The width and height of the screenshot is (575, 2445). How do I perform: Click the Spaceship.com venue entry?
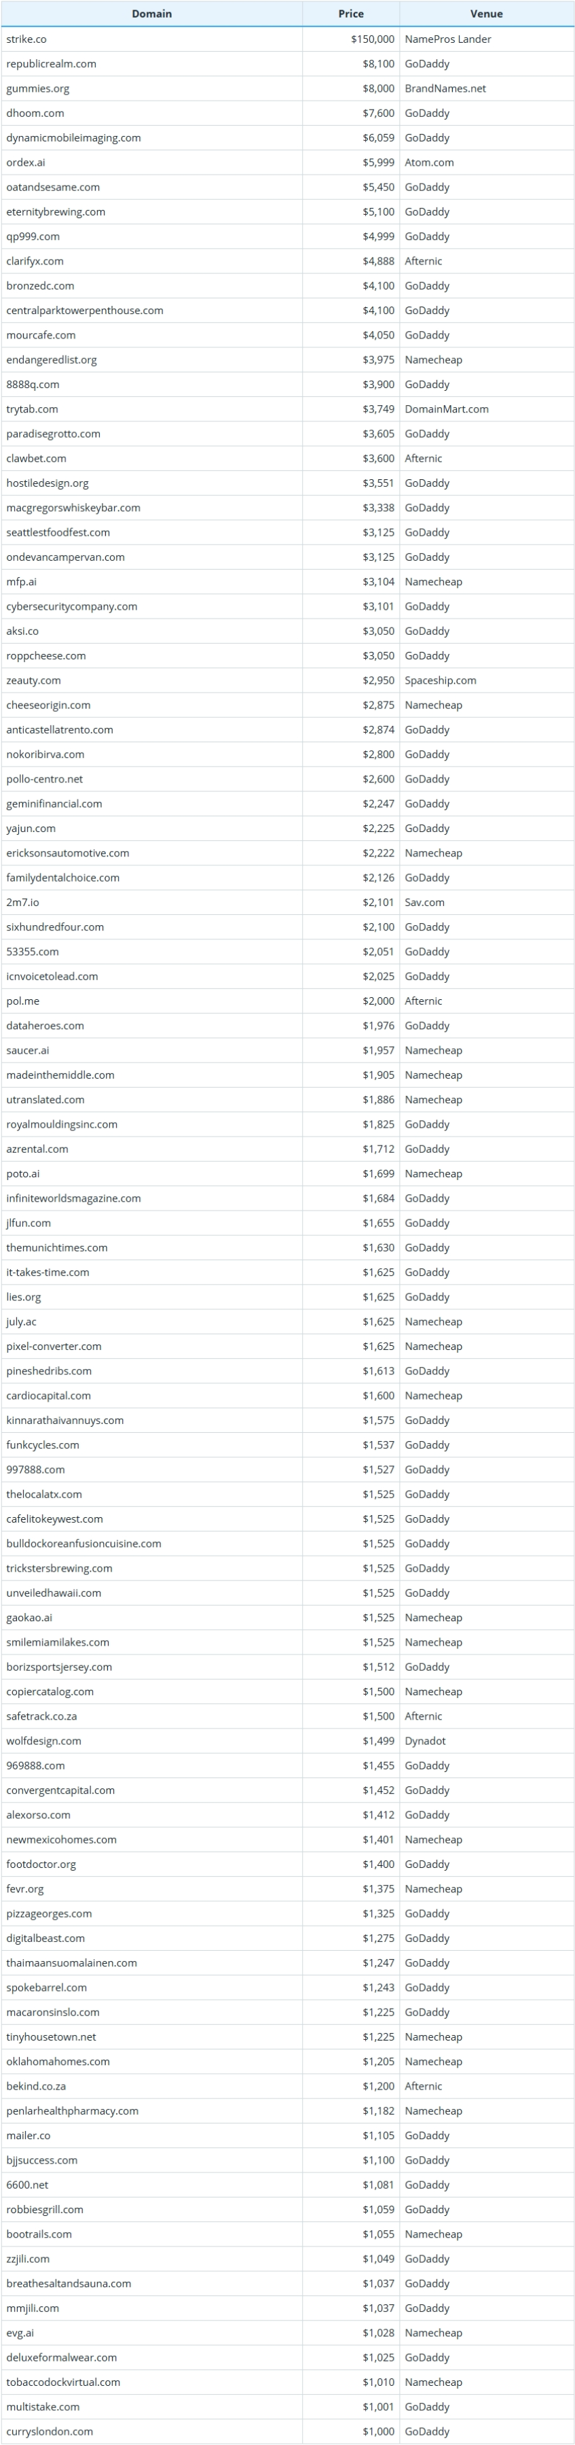tap(441, 680)
